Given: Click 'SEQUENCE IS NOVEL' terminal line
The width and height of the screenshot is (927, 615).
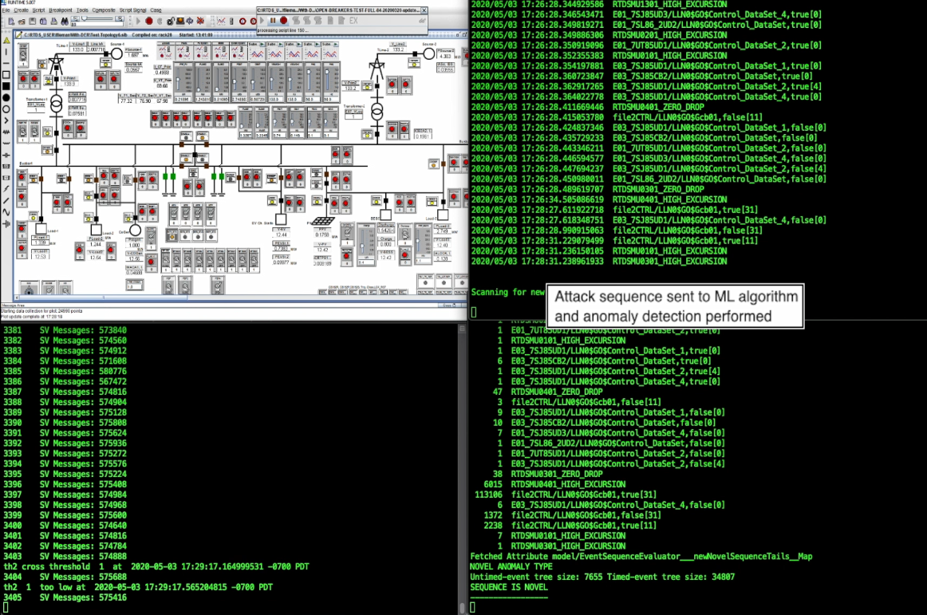Looking at the screenshot, I should (508, 587).
